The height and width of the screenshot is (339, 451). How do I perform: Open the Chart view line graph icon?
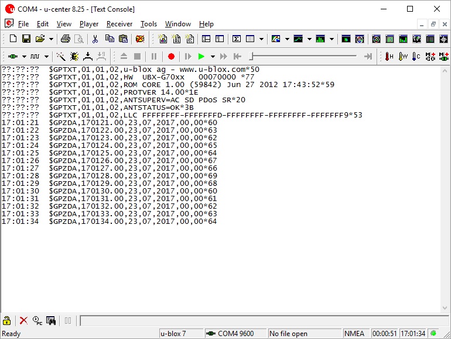point(298,39)
